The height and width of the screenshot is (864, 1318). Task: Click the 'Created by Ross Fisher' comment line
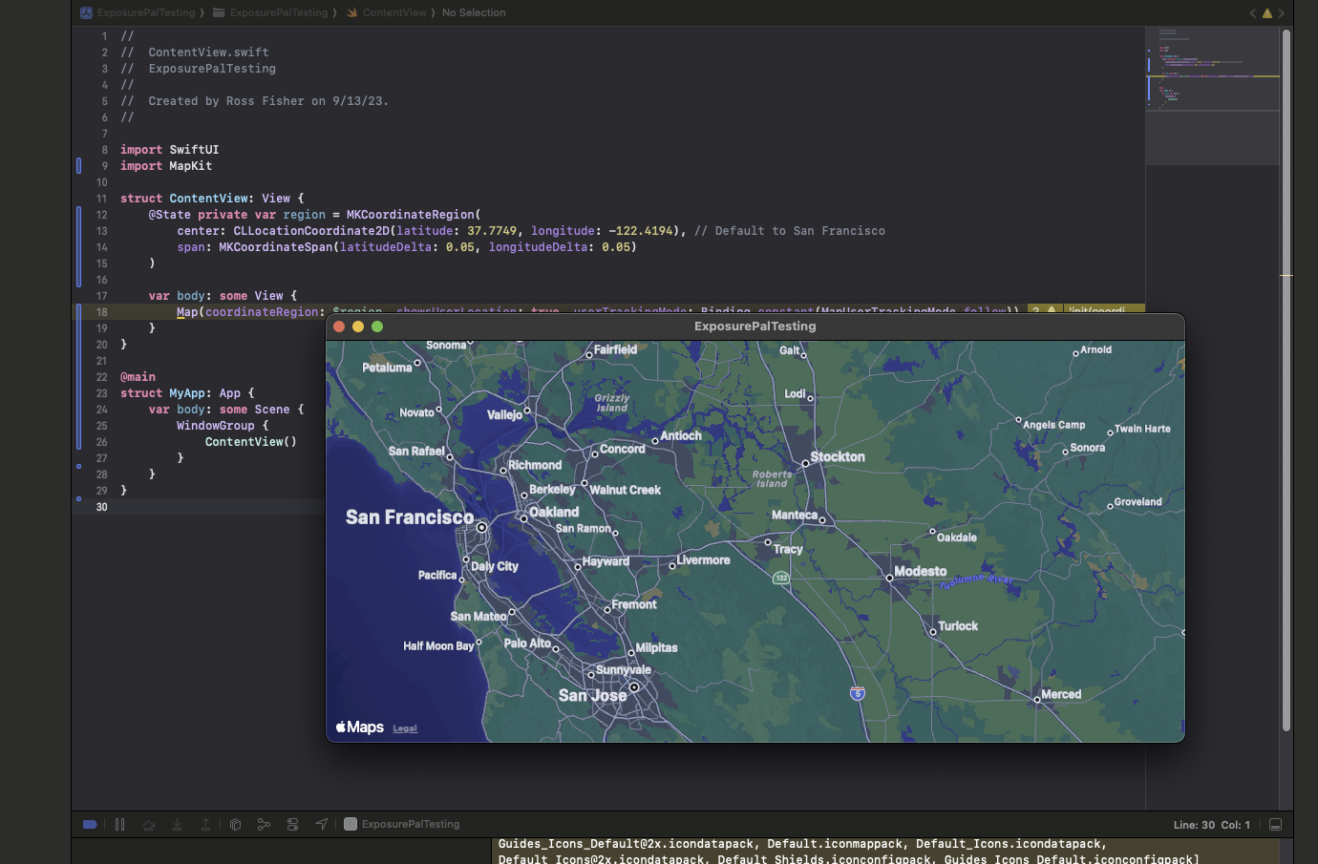255,101
